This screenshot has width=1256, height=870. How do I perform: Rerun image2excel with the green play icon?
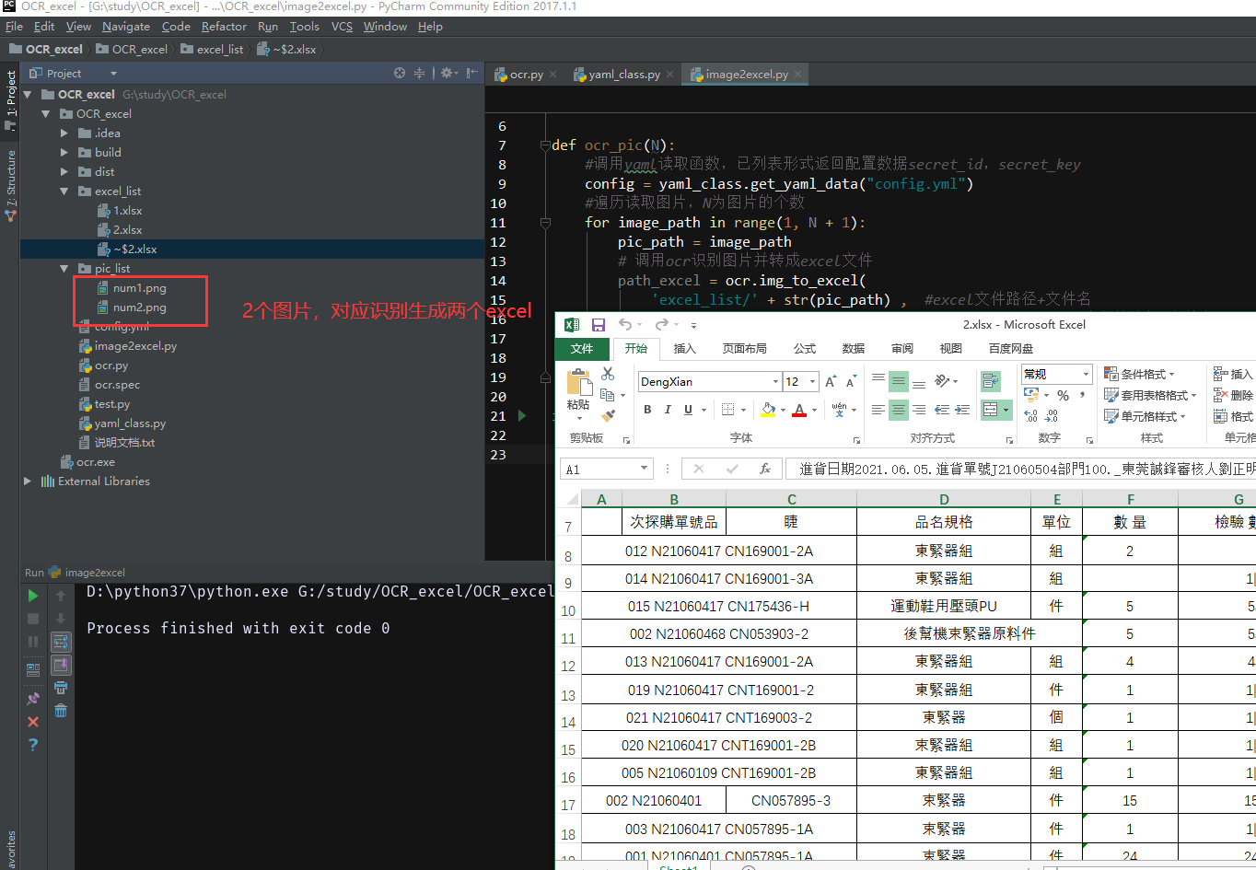click(x=33, y=596)
